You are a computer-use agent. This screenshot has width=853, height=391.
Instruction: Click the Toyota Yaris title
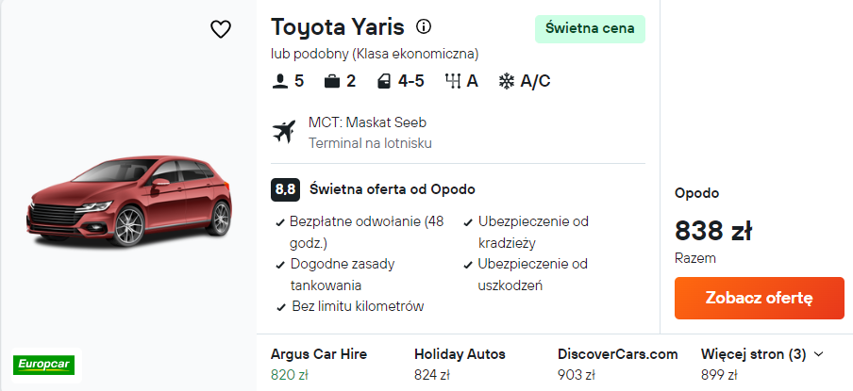tap(338, 27)
